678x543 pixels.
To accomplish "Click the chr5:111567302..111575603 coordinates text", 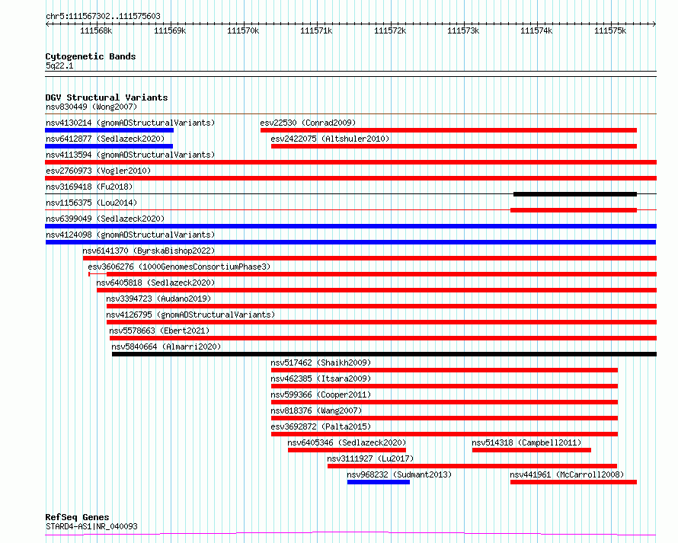I will pos(103,16).
